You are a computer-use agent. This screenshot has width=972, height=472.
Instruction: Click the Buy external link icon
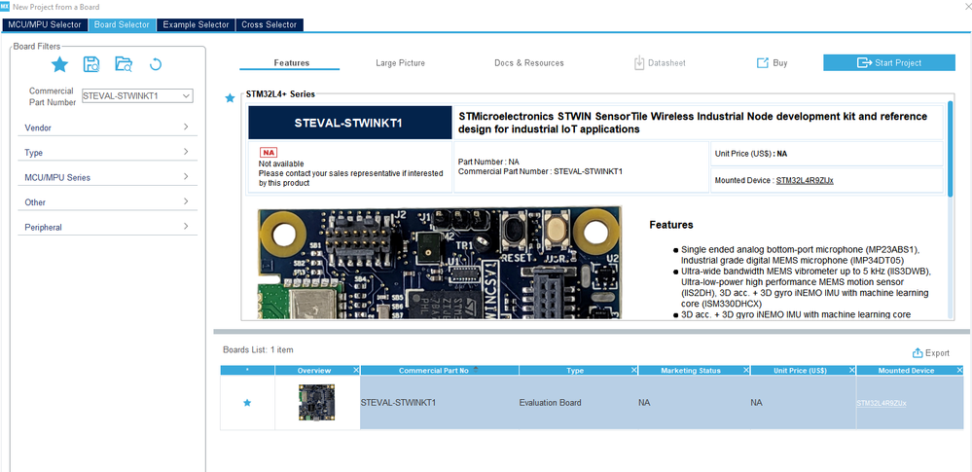tap(763, 62)
